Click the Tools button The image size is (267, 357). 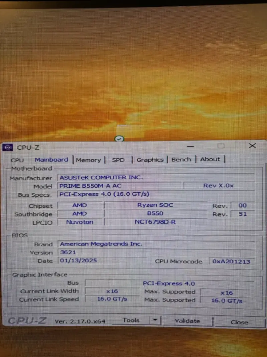131,320
